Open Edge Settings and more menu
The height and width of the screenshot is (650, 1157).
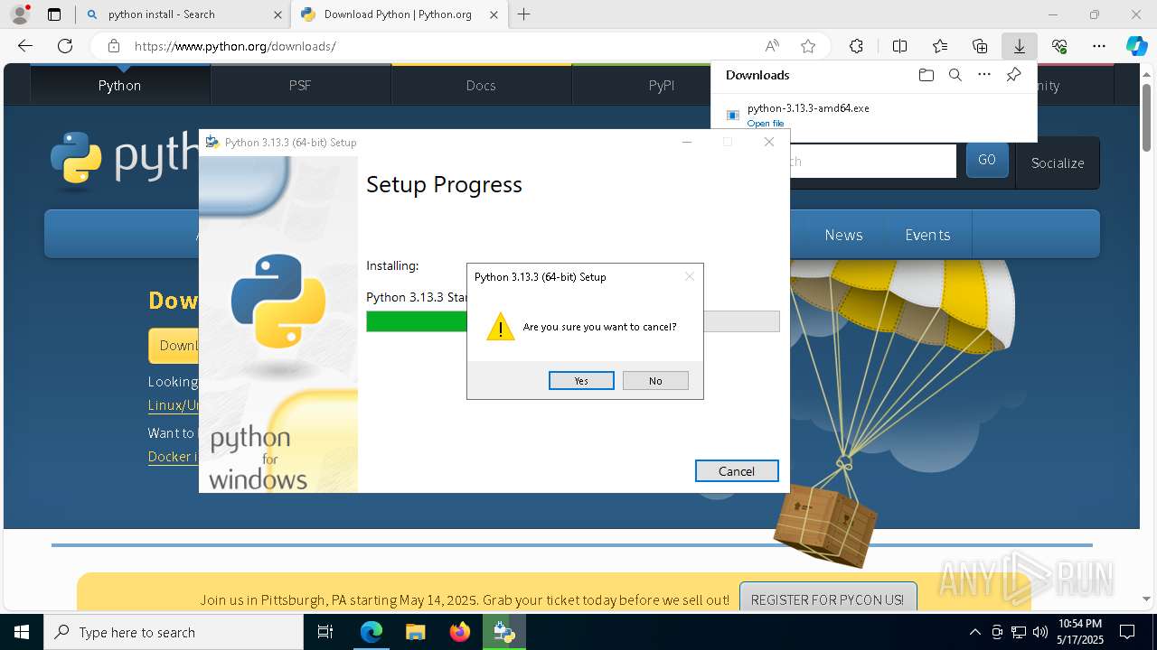pos(1099,46)
